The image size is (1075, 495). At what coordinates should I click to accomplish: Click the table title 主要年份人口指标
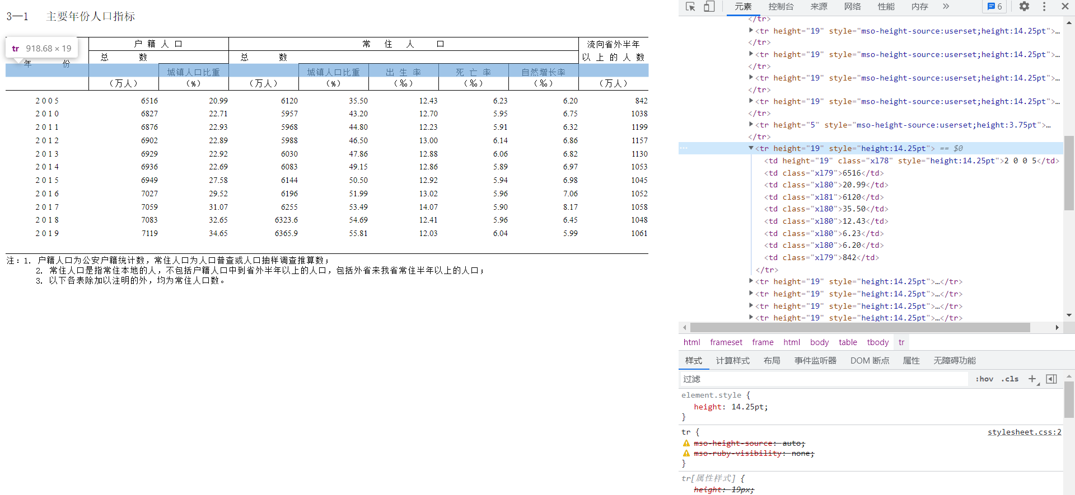tap(91, 16)
